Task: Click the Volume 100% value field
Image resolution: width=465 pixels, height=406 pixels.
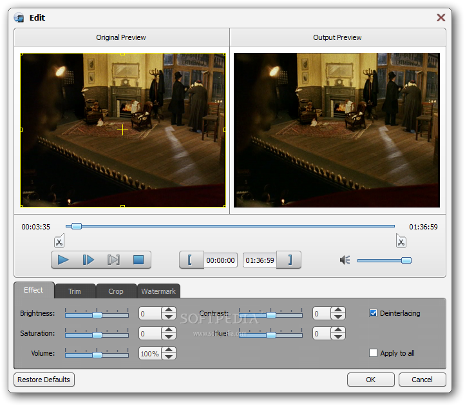Action: pyautogui.click(x=150, y=353)
